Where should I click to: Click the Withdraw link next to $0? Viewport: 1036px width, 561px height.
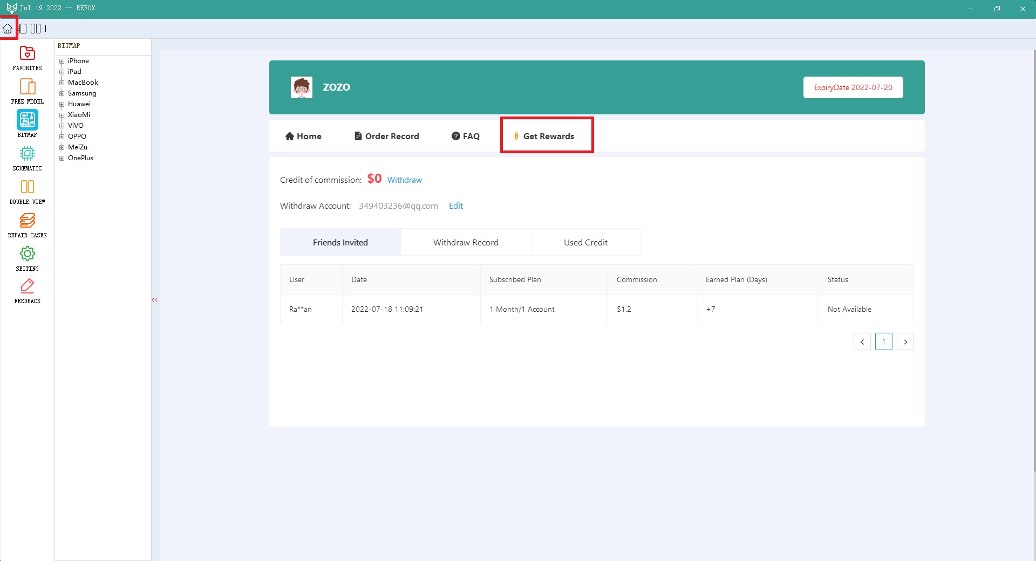point(405,180)
